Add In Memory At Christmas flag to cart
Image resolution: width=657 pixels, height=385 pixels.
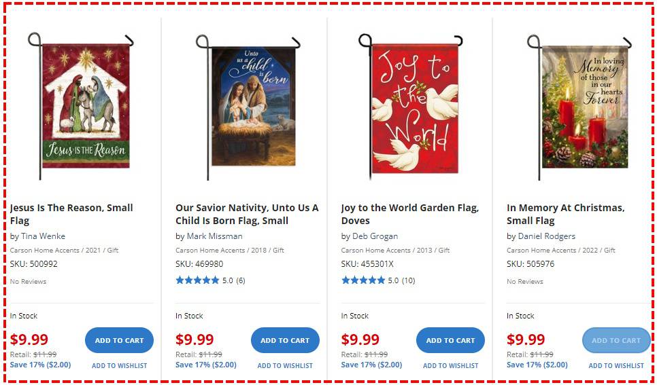pos(616,340)
